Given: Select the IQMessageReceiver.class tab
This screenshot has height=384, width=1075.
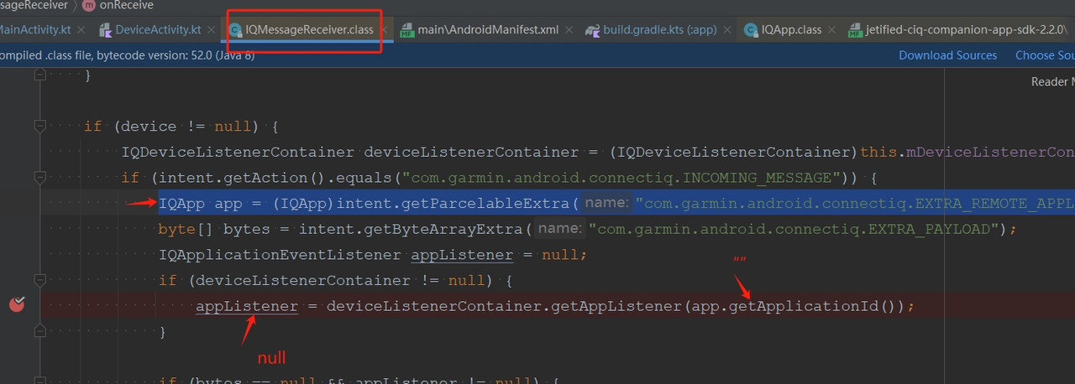Looking at the screenshot, I should tap(310, 29).
